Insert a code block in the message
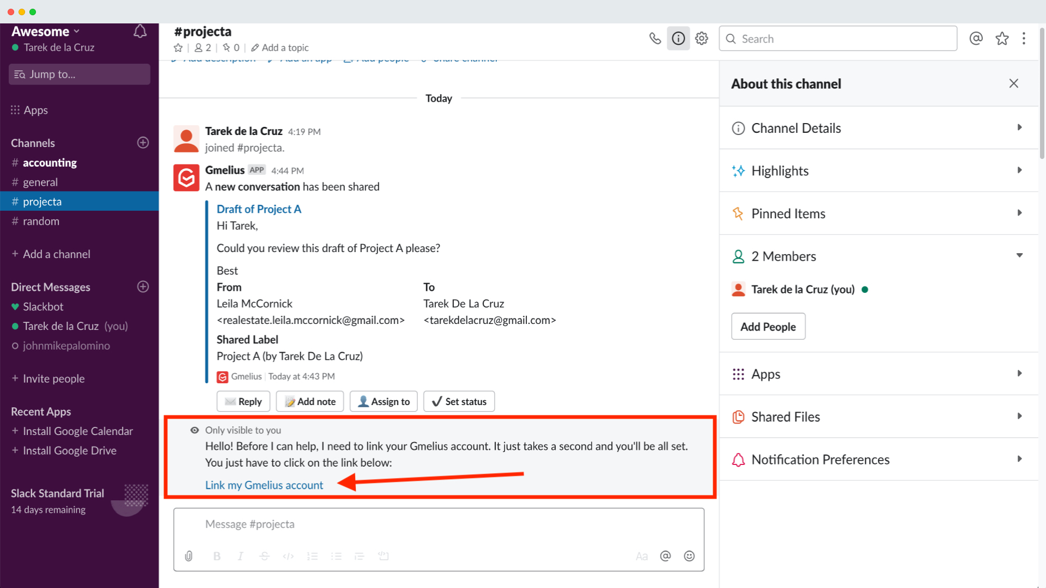 384,556
